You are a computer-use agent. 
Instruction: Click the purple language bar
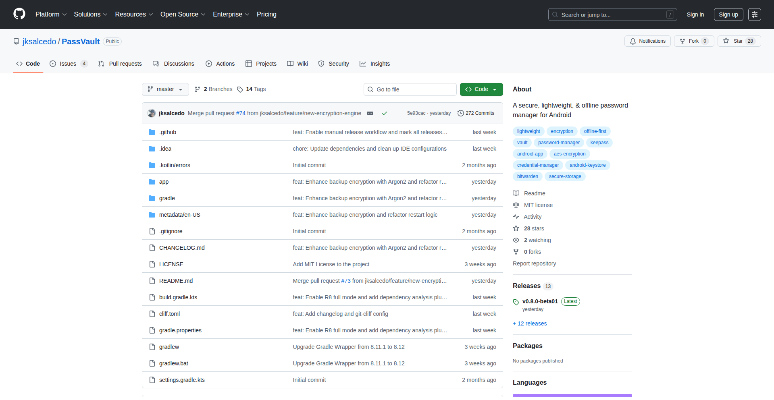point(572,395)
